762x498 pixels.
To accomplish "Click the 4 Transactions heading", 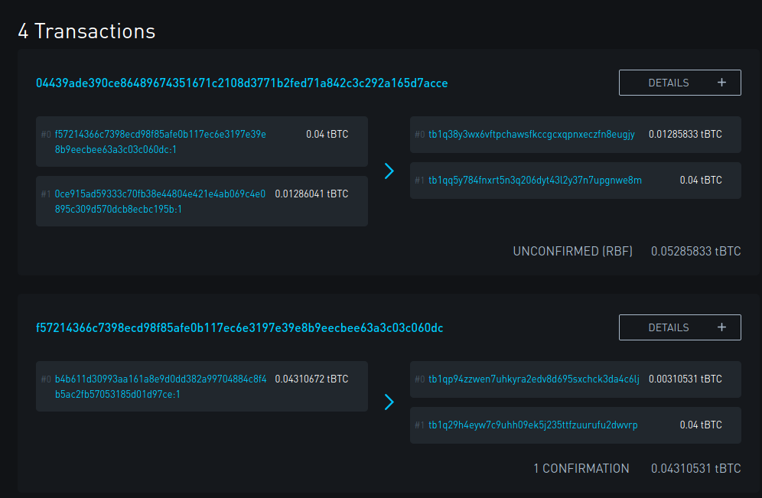I will pos(86,31).
